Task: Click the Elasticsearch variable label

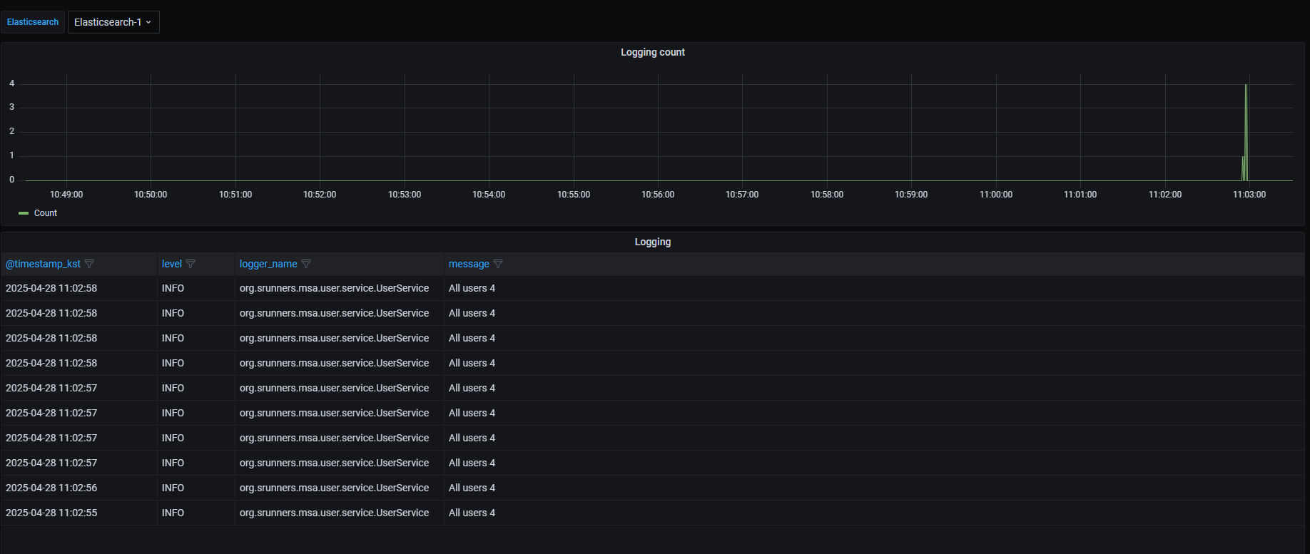Action: point(33,22)
